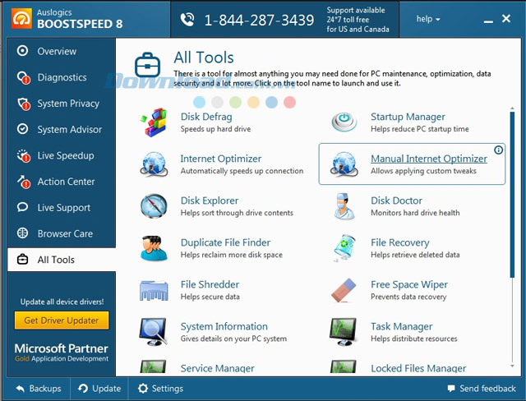The image size is (526, 401).
Task: Launch Startup Manager via its power icon
Action: (x=344, y=122)
